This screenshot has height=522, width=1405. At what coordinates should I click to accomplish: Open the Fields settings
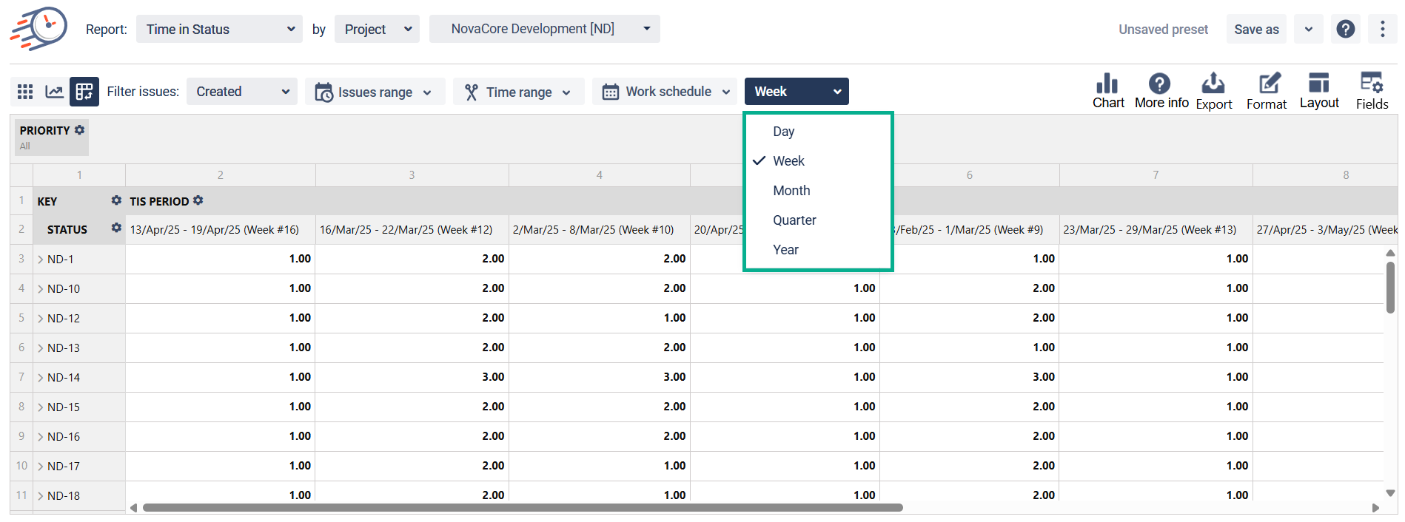pyautogui.click(x=1371, y=91)
